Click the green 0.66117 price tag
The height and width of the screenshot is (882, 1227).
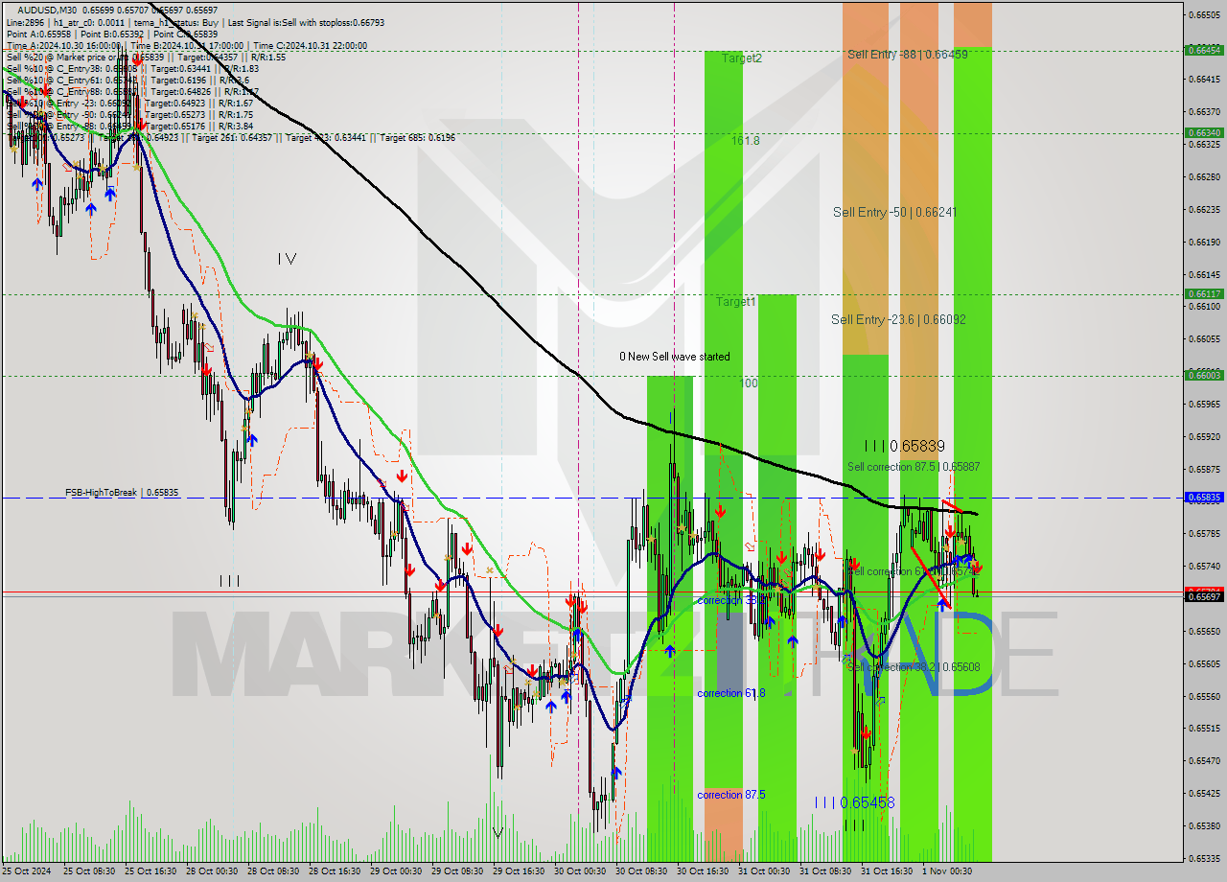point(1204,293)
